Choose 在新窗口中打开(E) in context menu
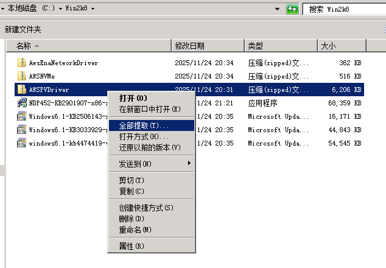The height and width of the screenshot is (268, 386). (152, 109)
